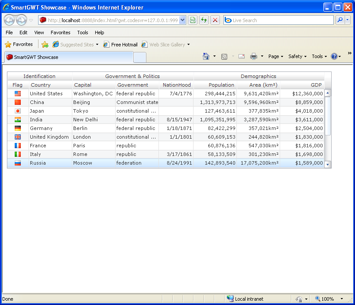Select the Beijing capital cell
Screen dimensions: 355x305
point(94,102)
